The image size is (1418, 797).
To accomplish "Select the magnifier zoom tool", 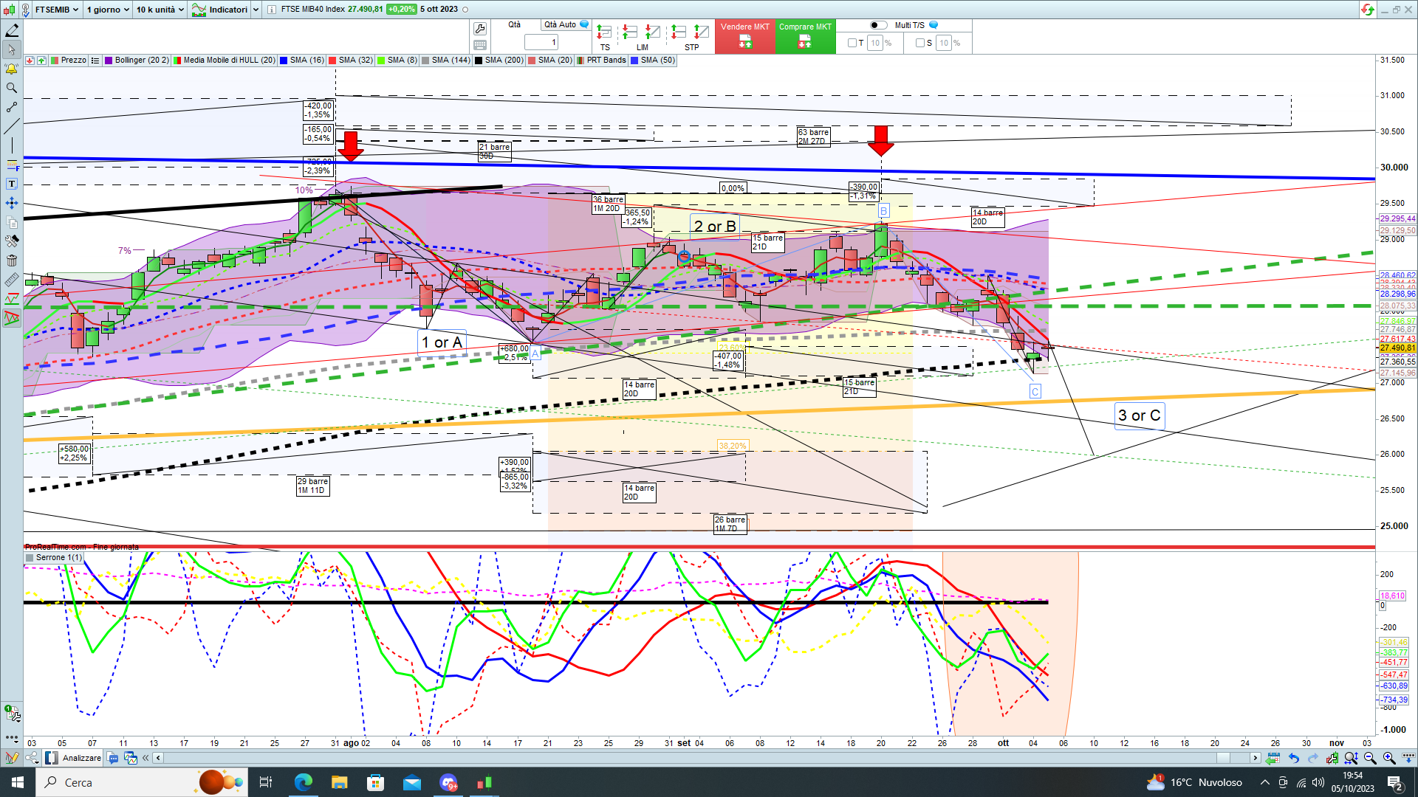I will [12, 88].
